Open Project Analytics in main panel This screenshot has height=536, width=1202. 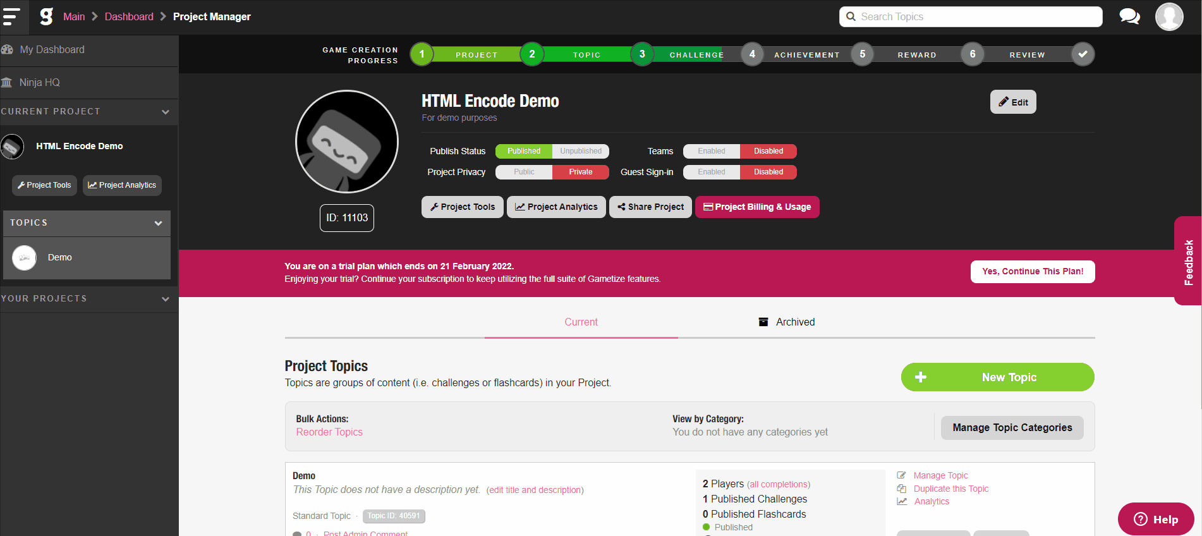tap(556, 207)
